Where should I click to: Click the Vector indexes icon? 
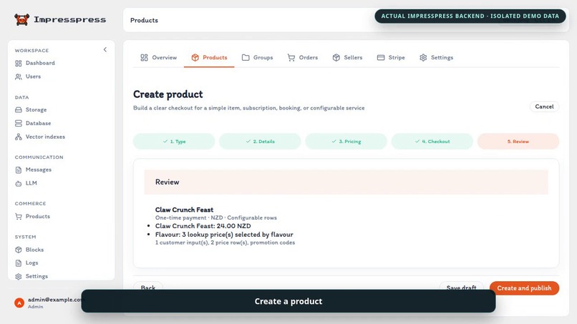(x=19, y=137)
